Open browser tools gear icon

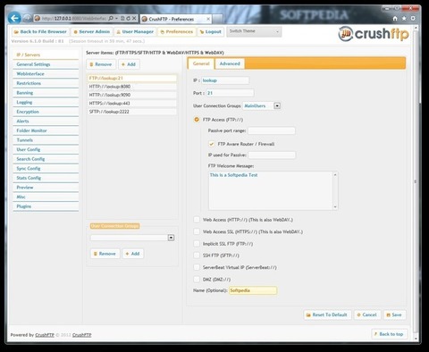click(413, 19)
